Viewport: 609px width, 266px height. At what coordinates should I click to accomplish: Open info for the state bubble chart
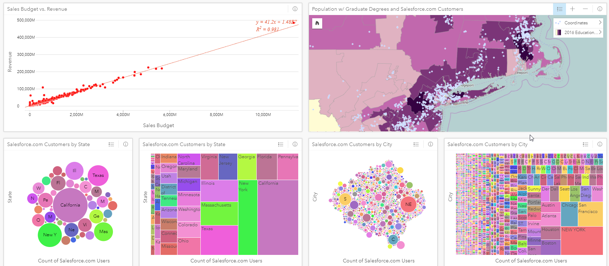tap(125, 144)
